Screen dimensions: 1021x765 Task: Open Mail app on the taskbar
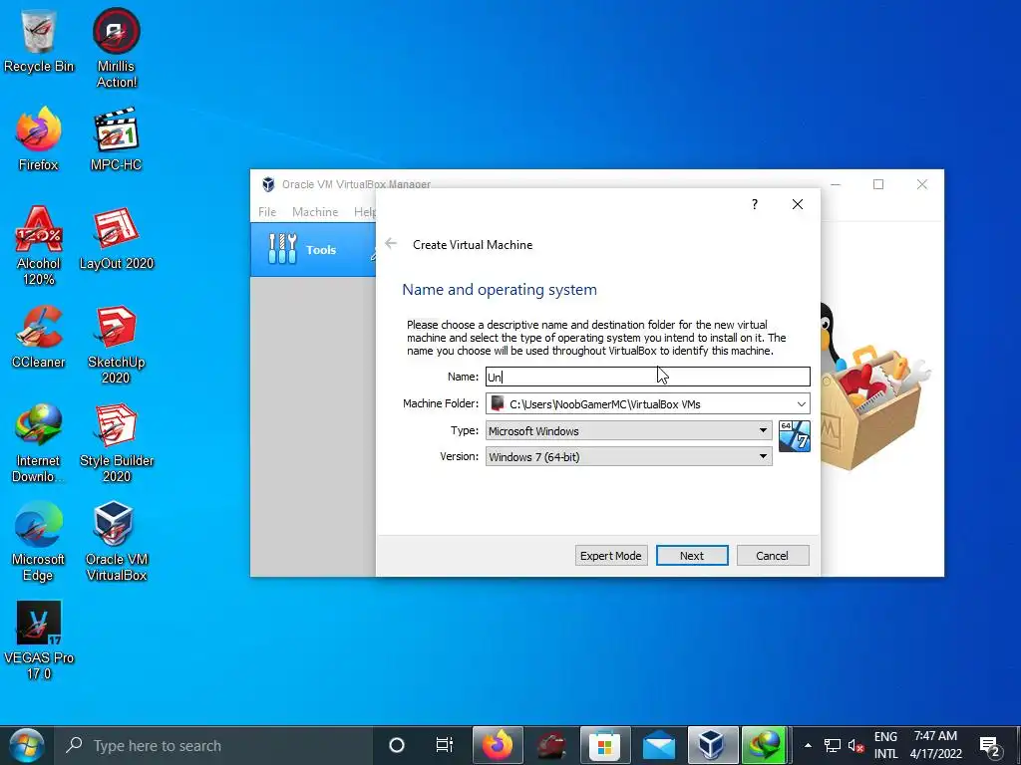pyautogui.click(x=659, y=745)
